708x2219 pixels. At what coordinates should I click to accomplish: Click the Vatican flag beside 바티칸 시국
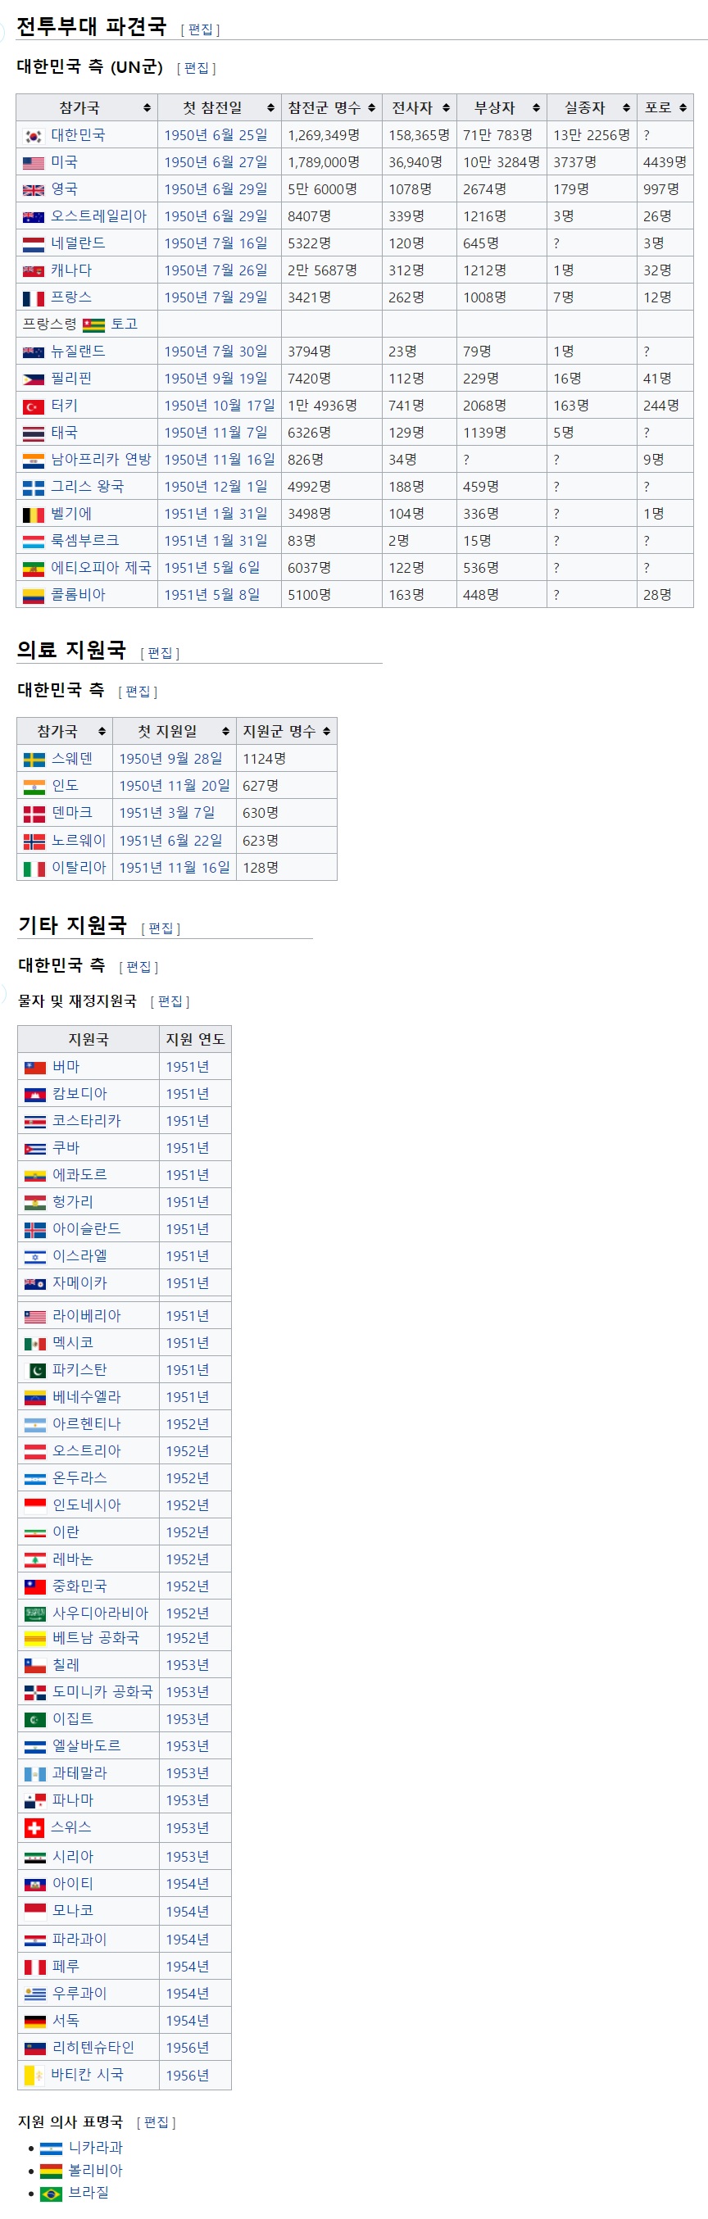tap(34, 2076)
